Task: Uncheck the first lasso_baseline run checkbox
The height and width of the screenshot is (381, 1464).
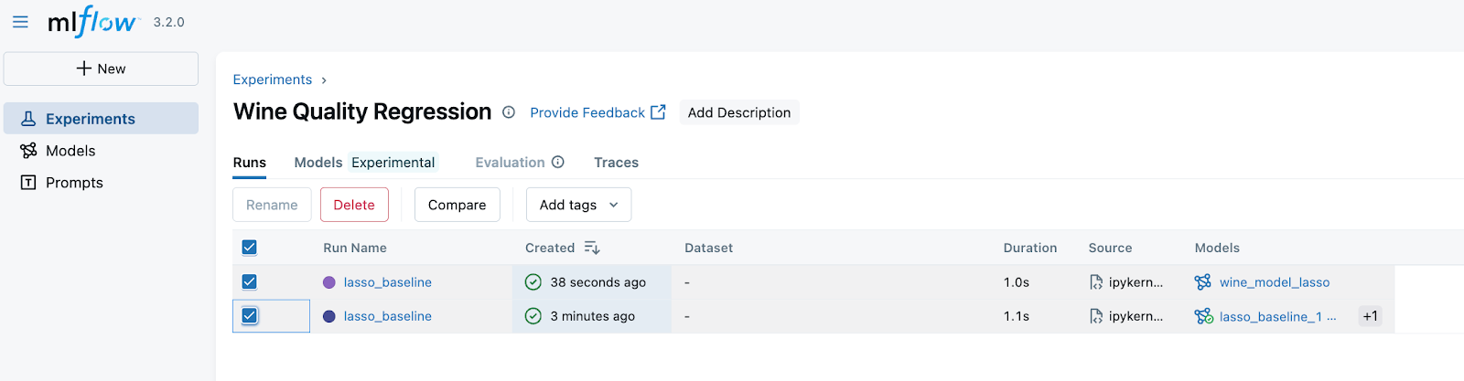Action: [249, 282]
